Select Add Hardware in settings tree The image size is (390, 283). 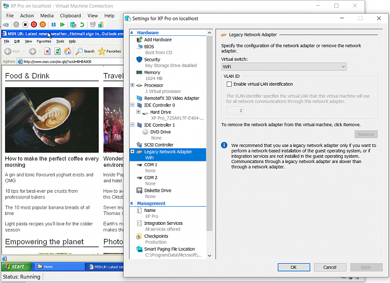158,39
